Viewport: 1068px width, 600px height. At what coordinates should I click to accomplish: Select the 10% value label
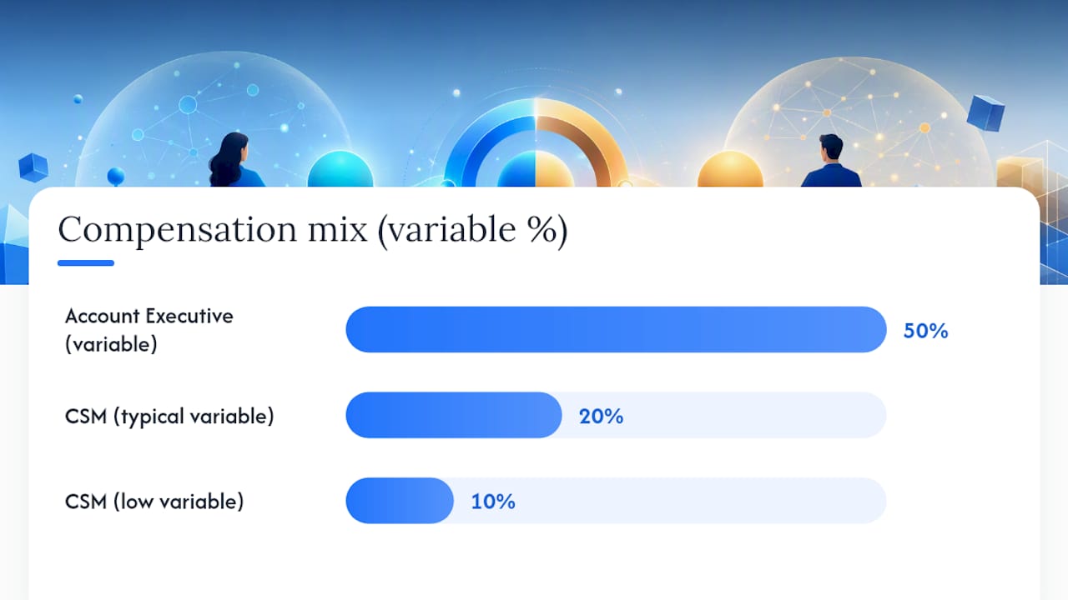click(x=492, y=502)
